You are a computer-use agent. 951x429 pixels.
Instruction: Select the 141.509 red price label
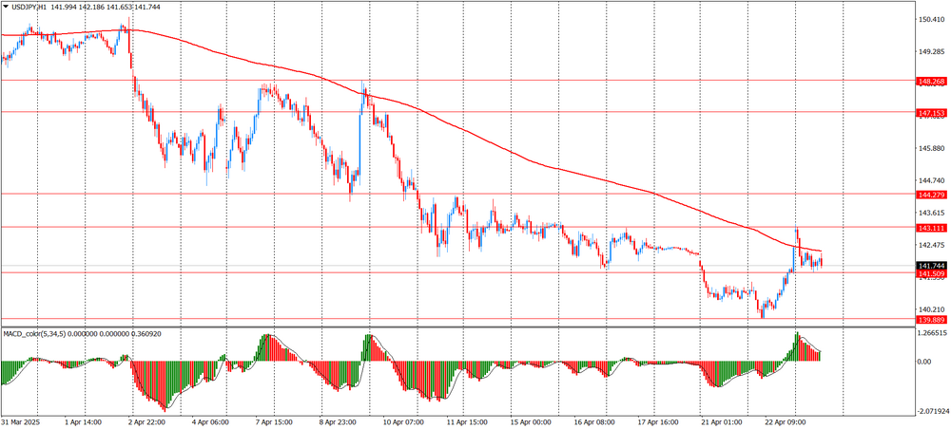[x=931, y=274]
